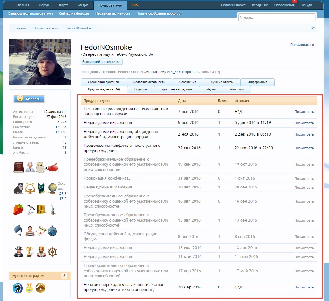Open the 'Медиа' top navigation tab
Screen dimensions: 329x301
tap(83, 5)
